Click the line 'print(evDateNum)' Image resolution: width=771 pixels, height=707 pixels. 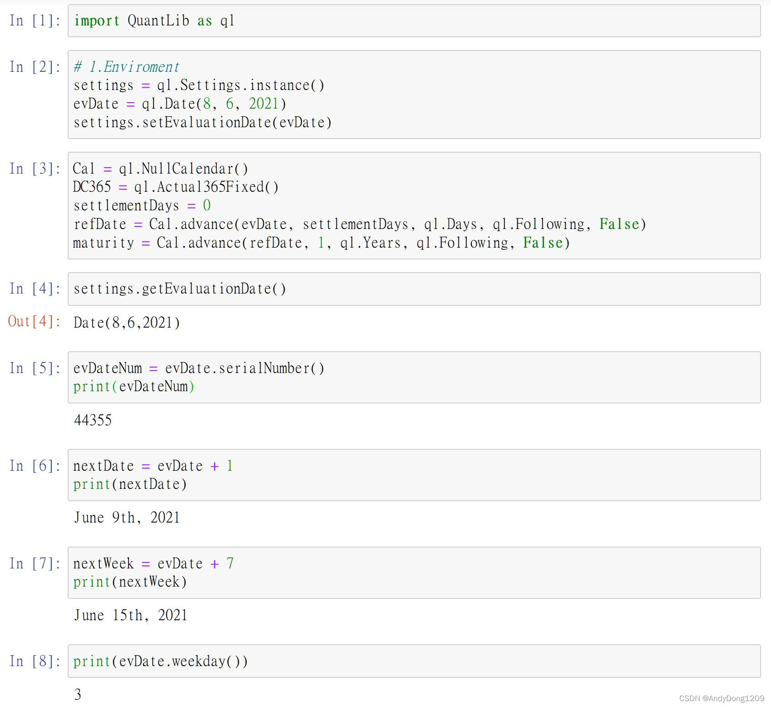(x=134, y=387)
